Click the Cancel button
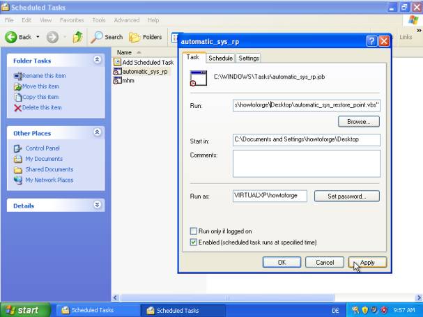The width and height of the screenshot is (423, 317). (325, 262)
